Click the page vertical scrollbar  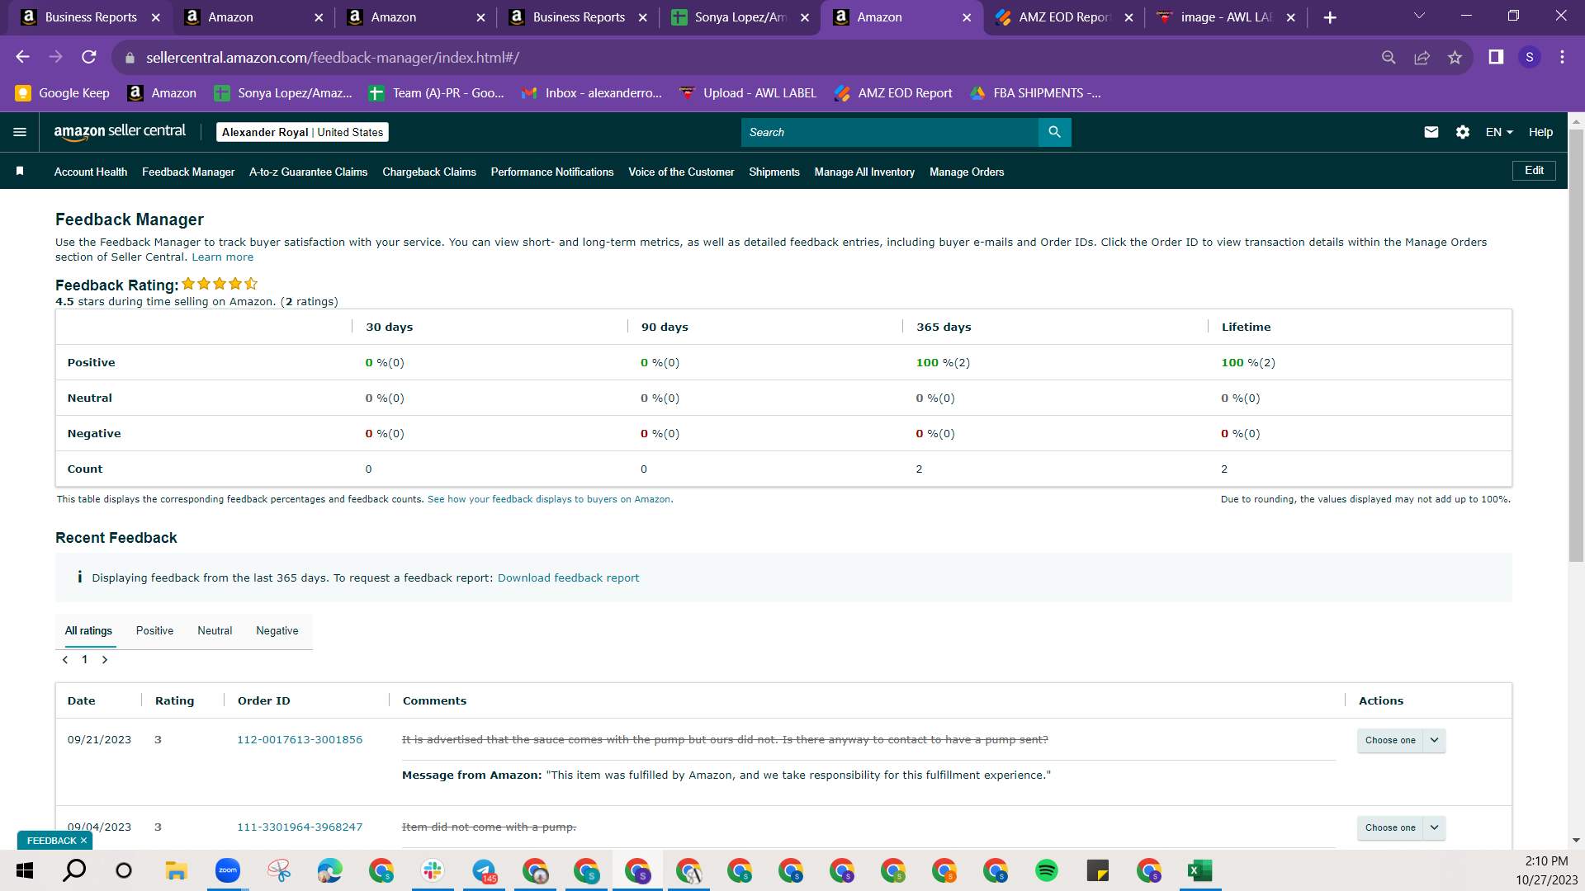(1576, 346)
